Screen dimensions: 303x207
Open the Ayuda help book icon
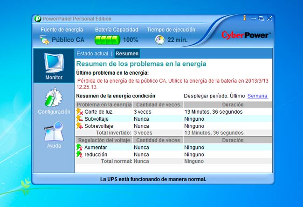click(x=54, y=132)
